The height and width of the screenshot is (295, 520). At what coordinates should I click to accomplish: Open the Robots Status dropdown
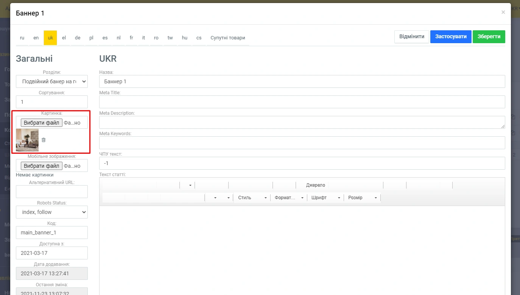[x=52, y=212]
